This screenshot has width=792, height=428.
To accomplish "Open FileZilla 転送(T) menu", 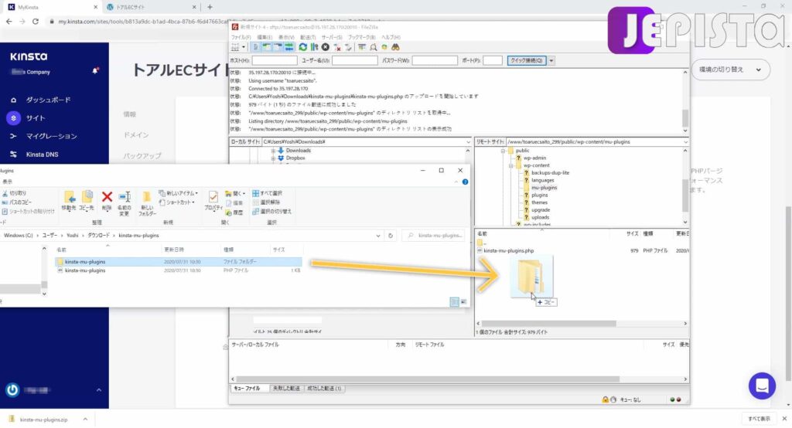I will click(x=308, y=37).
